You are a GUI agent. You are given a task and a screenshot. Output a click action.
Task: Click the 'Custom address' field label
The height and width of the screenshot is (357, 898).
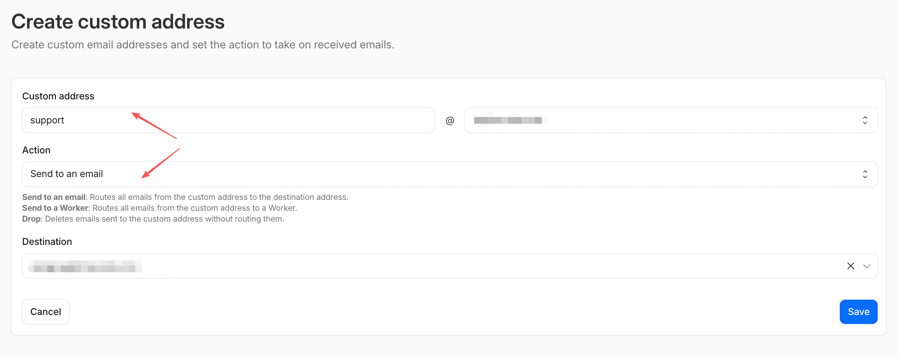click(x=58, y=96)
